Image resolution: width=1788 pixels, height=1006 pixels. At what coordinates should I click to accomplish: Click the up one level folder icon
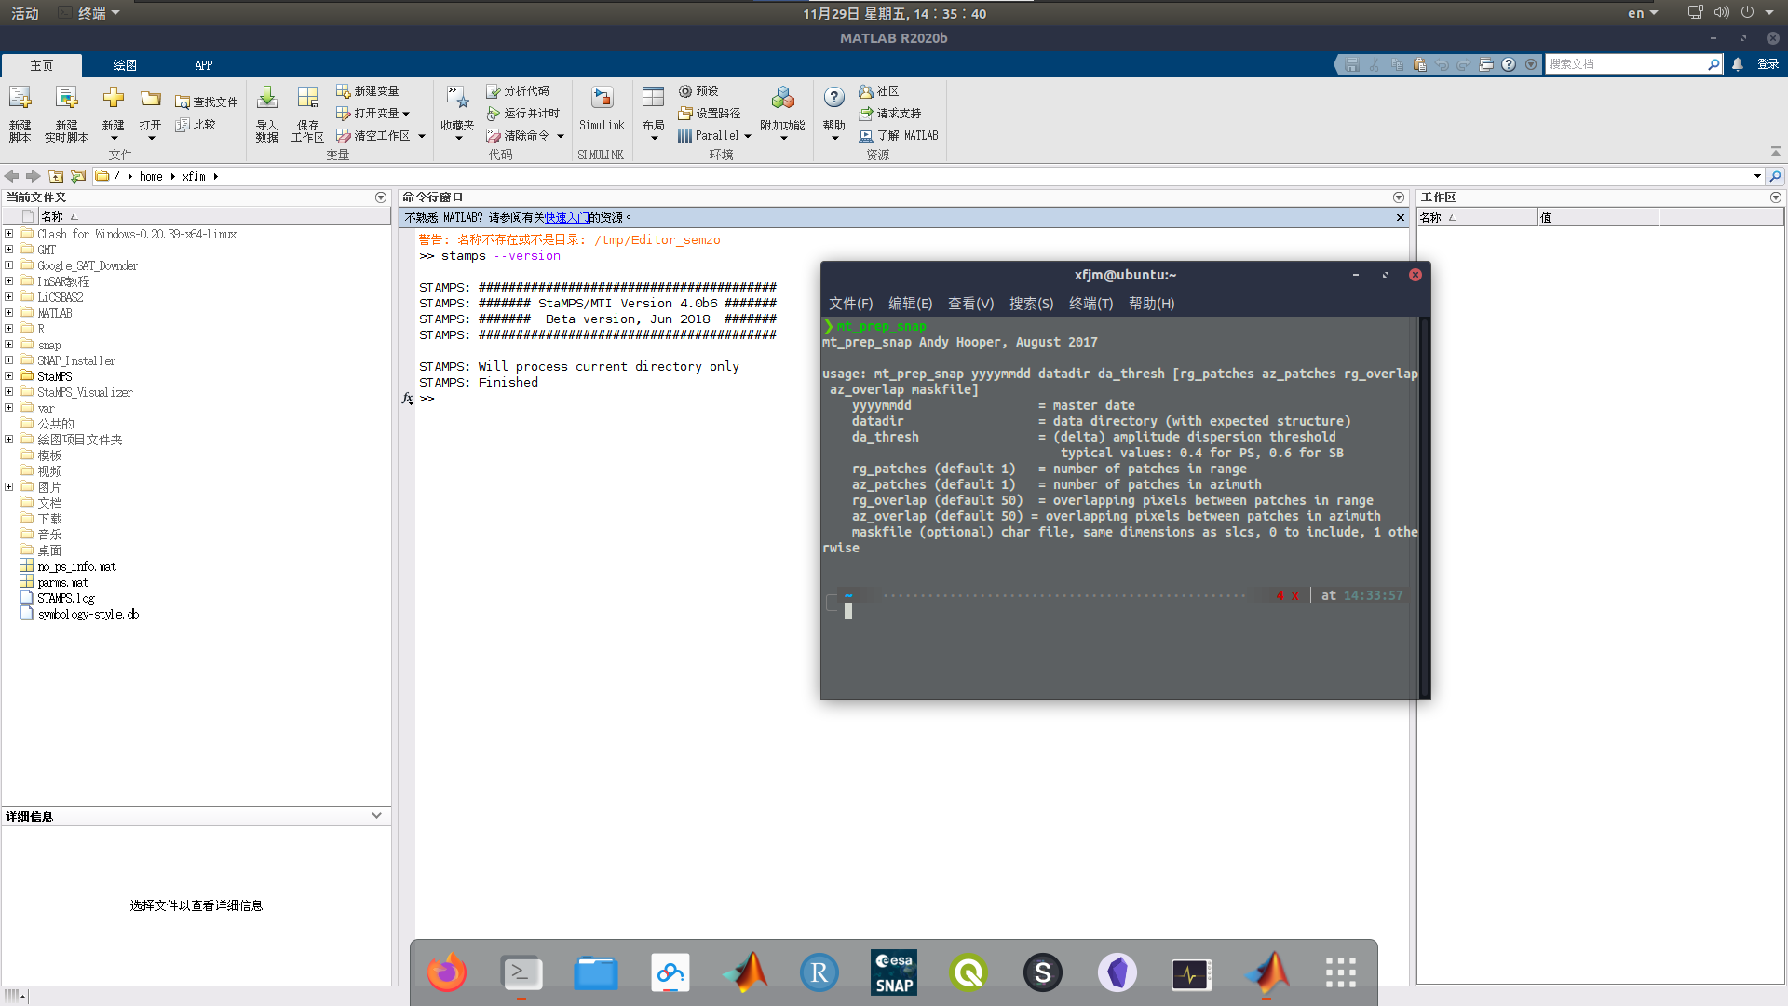click(56, 176)
